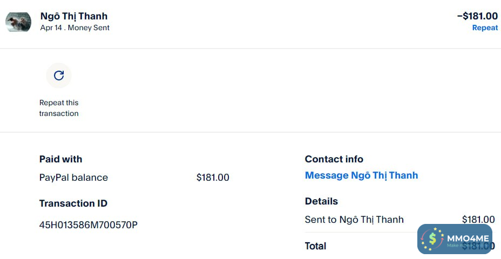The width and height of the screenshot is (501, 259).
Task: Click the -$181.00 amount at top
Action: pos(477,16)
